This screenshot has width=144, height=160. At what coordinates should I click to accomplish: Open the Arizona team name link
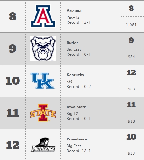coord(74,11)
